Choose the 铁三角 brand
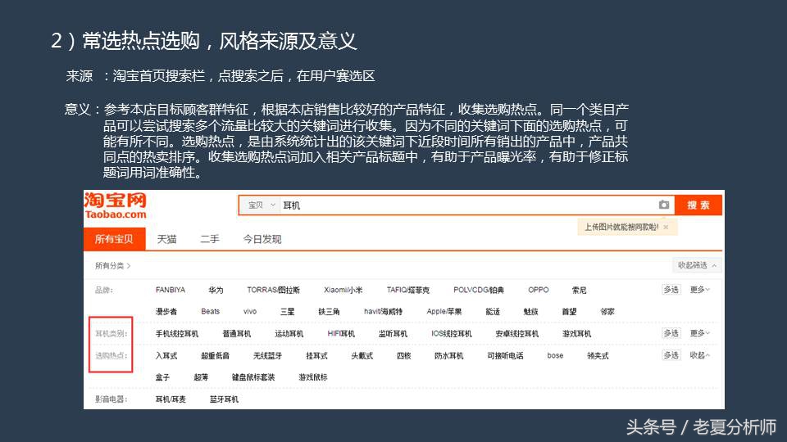Viewport: 787px width, 442px height. coord(329,312)
